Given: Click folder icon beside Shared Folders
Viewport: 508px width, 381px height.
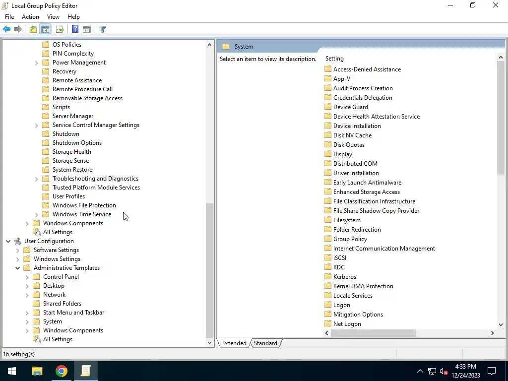Looking at the screenshot, I should coord(37,304).
